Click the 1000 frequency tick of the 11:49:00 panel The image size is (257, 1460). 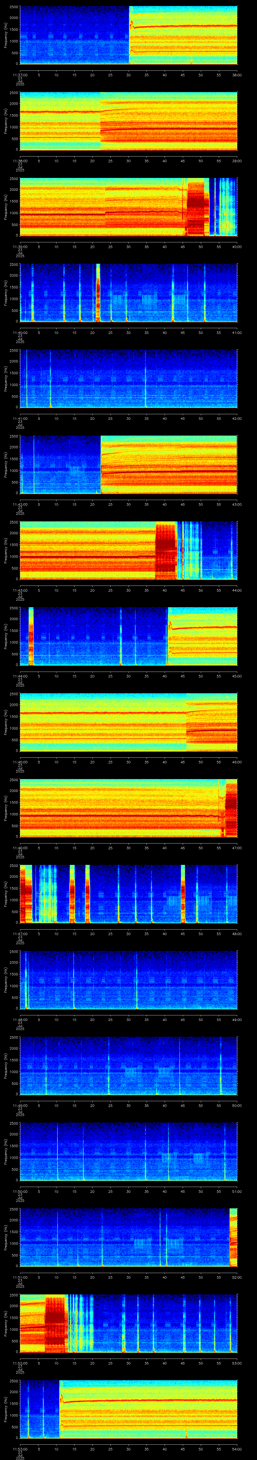click(14, 1072)
